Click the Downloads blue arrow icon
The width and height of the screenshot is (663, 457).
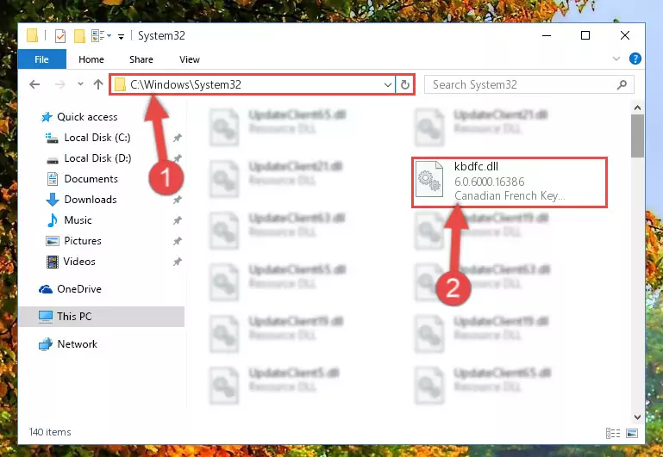coord(52,200)
